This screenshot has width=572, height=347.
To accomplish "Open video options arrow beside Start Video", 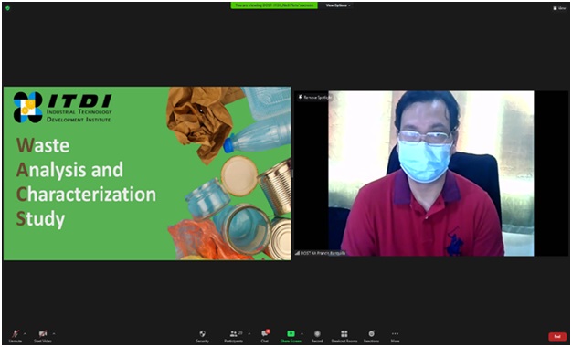I will [x=54, y=333].
